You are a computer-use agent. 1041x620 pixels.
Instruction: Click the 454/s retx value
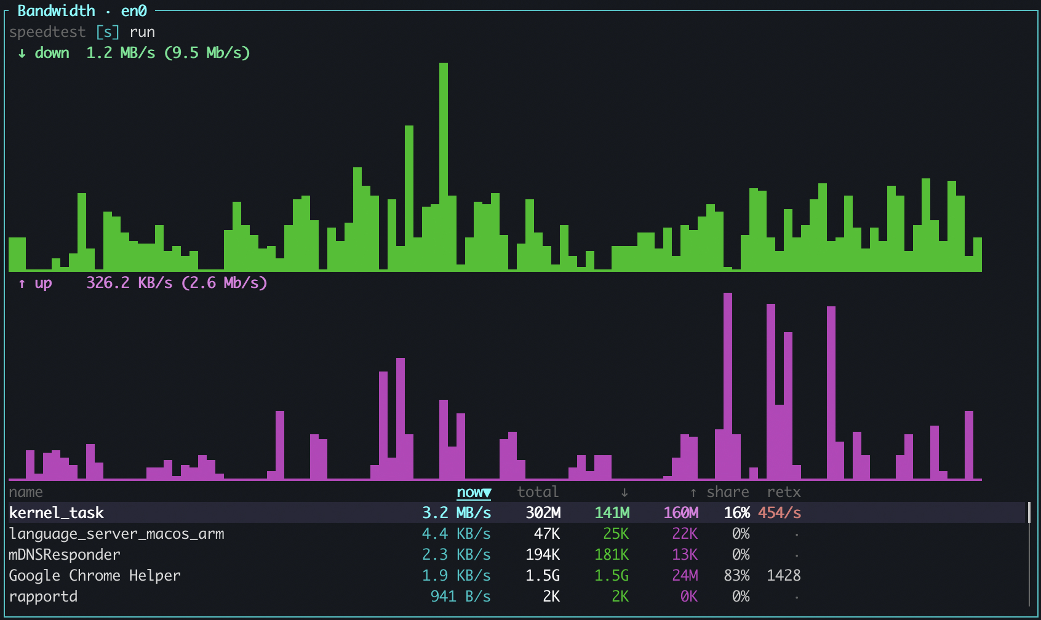tap(780, 512)
